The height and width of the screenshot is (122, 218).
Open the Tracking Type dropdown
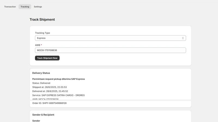[x=110, y=38]
